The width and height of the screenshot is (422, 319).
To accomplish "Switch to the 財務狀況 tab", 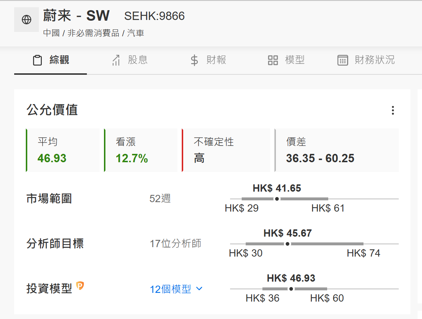I will click(366, 60).
